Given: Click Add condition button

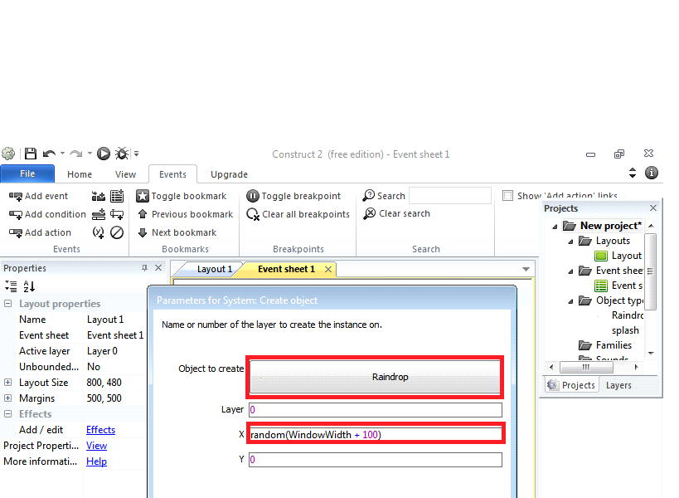Looking at the screenshot, I should point(47,214).
